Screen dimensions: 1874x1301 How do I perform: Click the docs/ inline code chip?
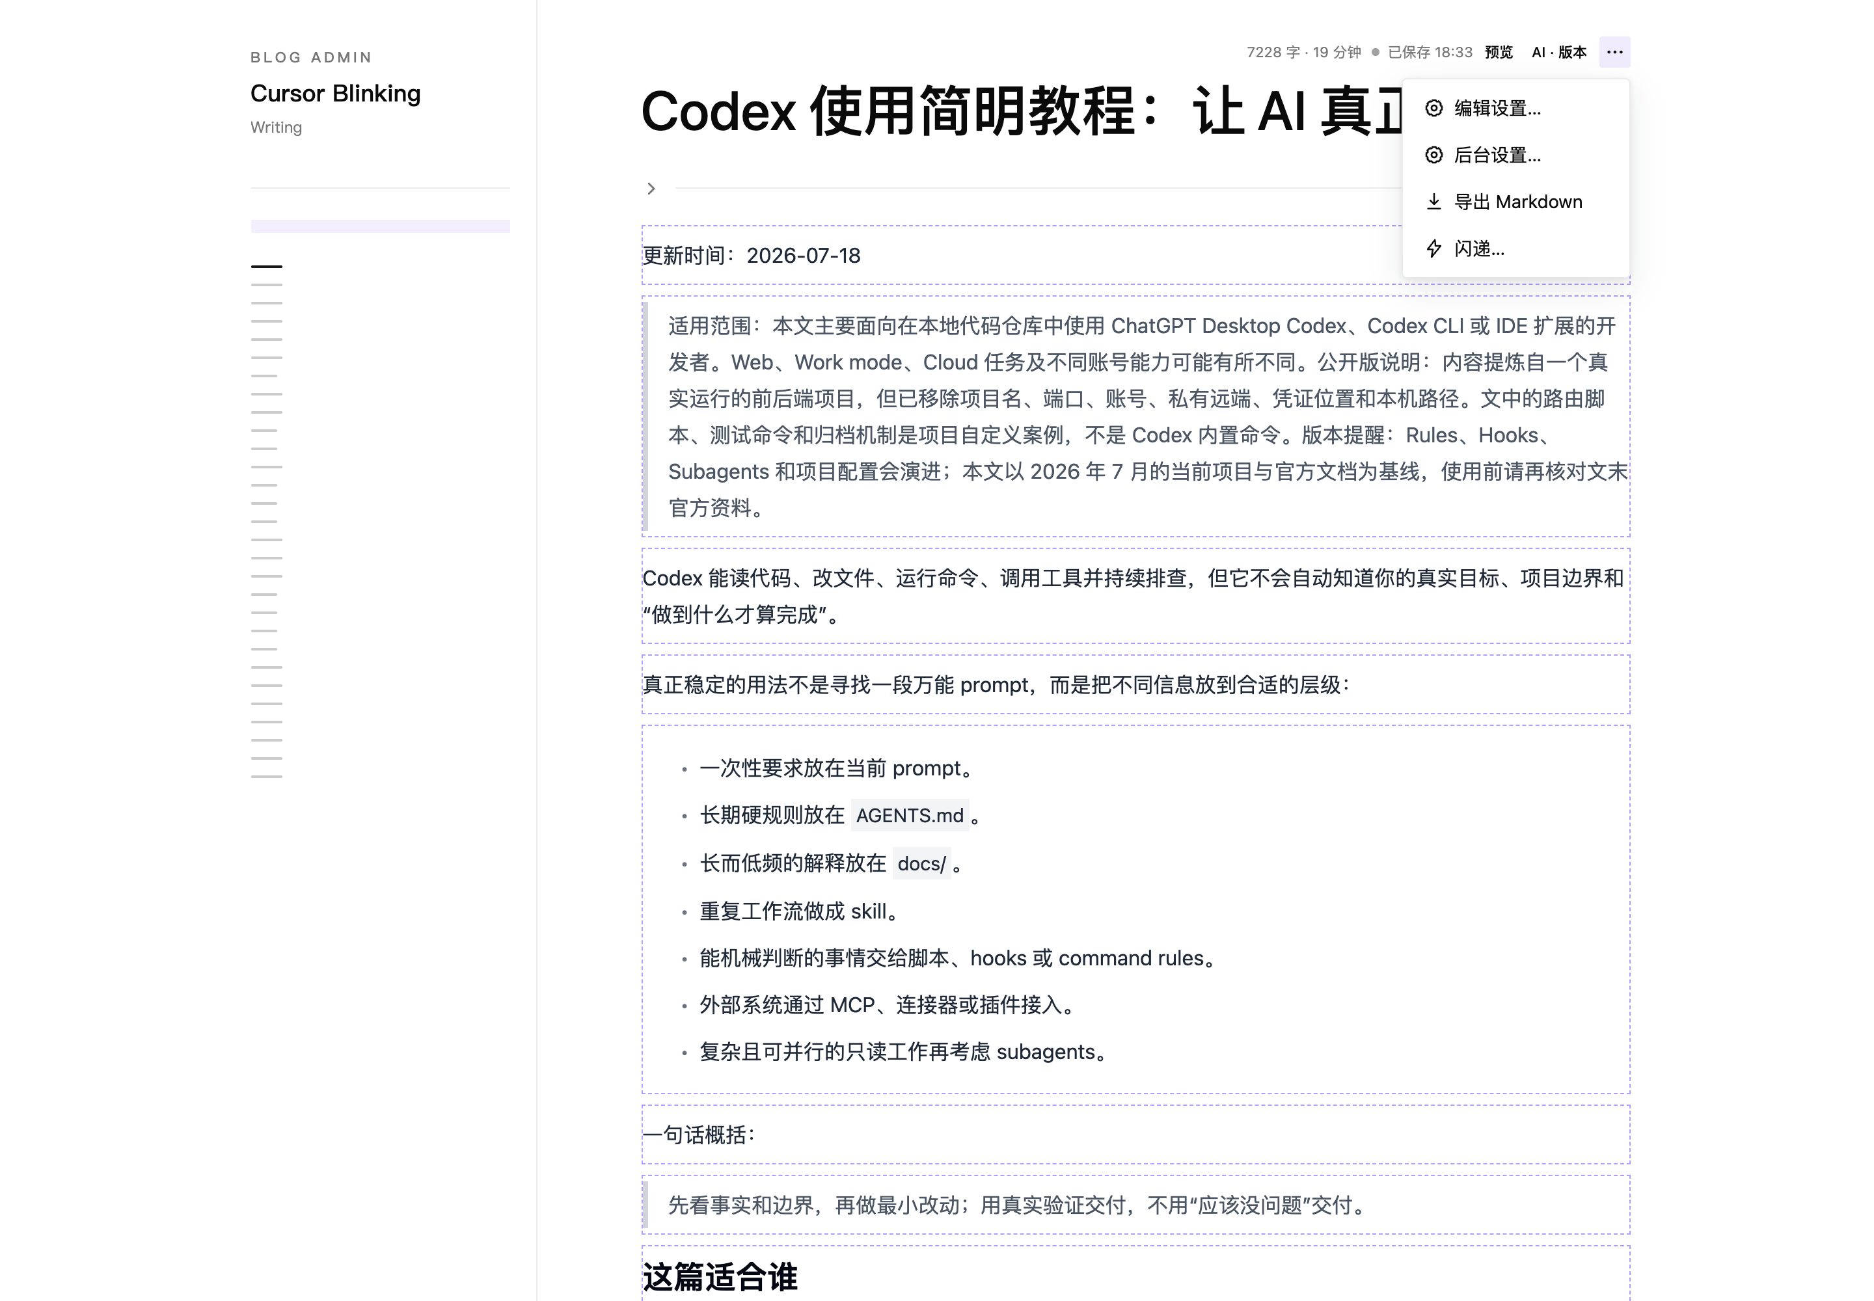[921, 863]
